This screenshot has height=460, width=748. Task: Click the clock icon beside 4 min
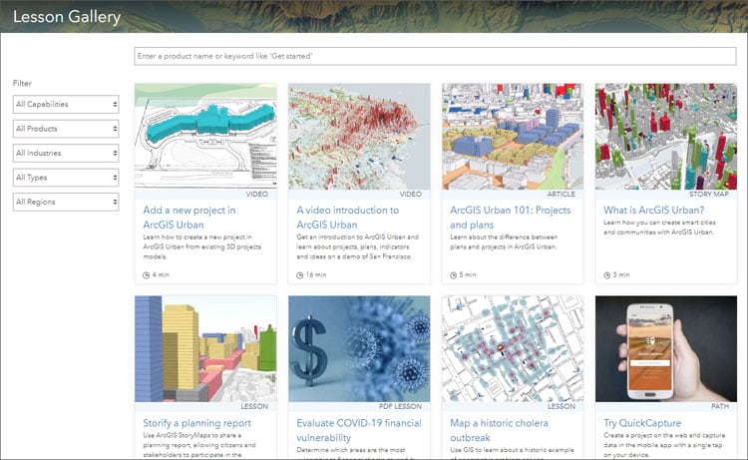coord(146,275)
